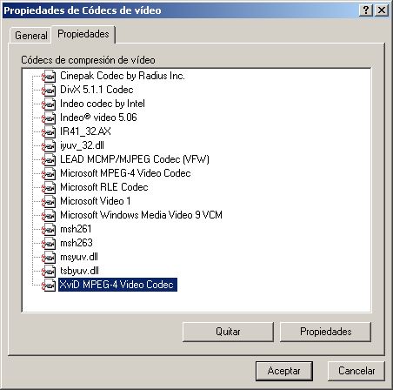Select the Indeo video 5.06 entry

tap(98, 118)
